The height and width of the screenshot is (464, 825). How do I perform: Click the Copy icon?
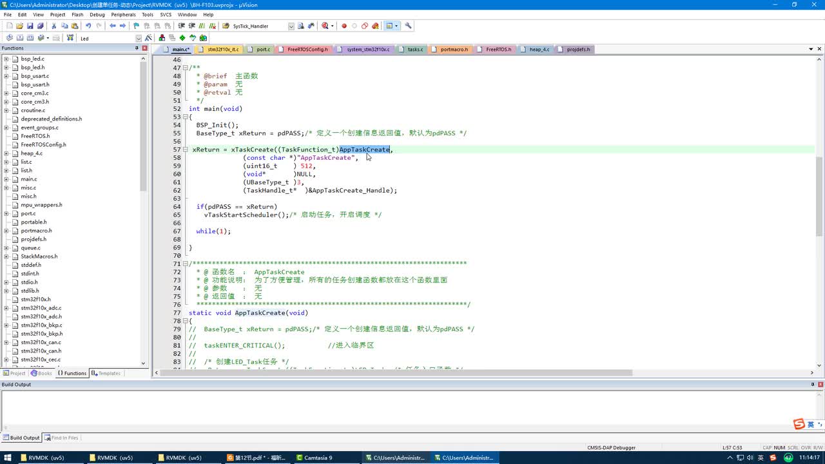(64, 26)
